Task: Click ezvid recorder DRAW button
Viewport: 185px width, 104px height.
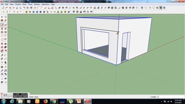Action: [x=25, y=95]
